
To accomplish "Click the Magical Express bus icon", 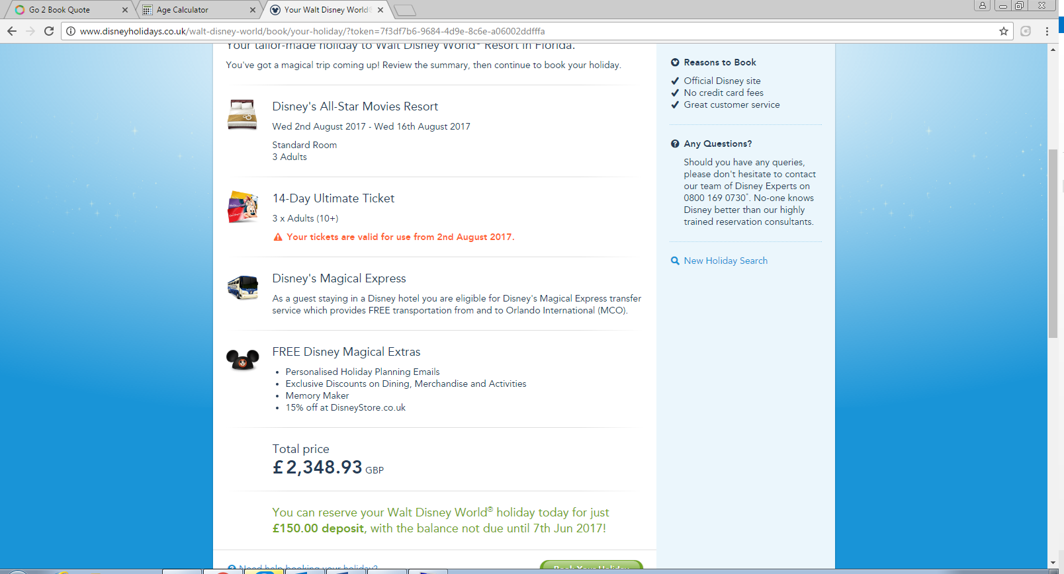I will tap(242, 288).
